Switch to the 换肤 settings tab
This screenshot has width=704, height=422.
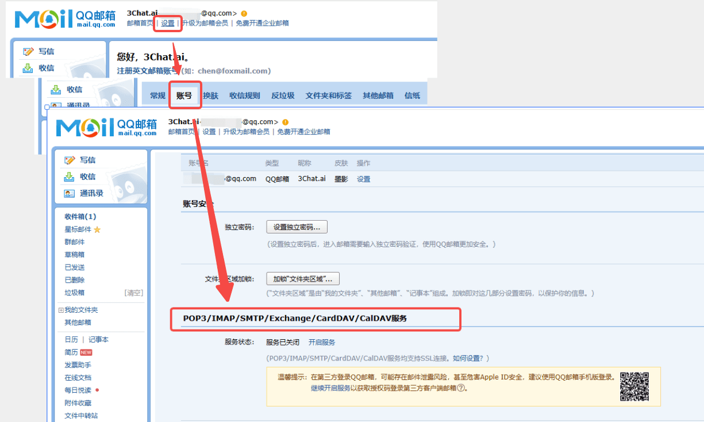pos(211,95)
